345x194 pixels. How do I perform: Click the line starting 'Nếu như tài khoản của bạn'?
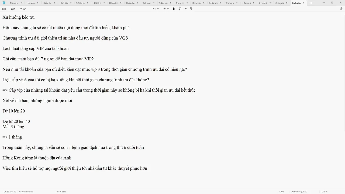pyautogui.click(x=95, y=69)
